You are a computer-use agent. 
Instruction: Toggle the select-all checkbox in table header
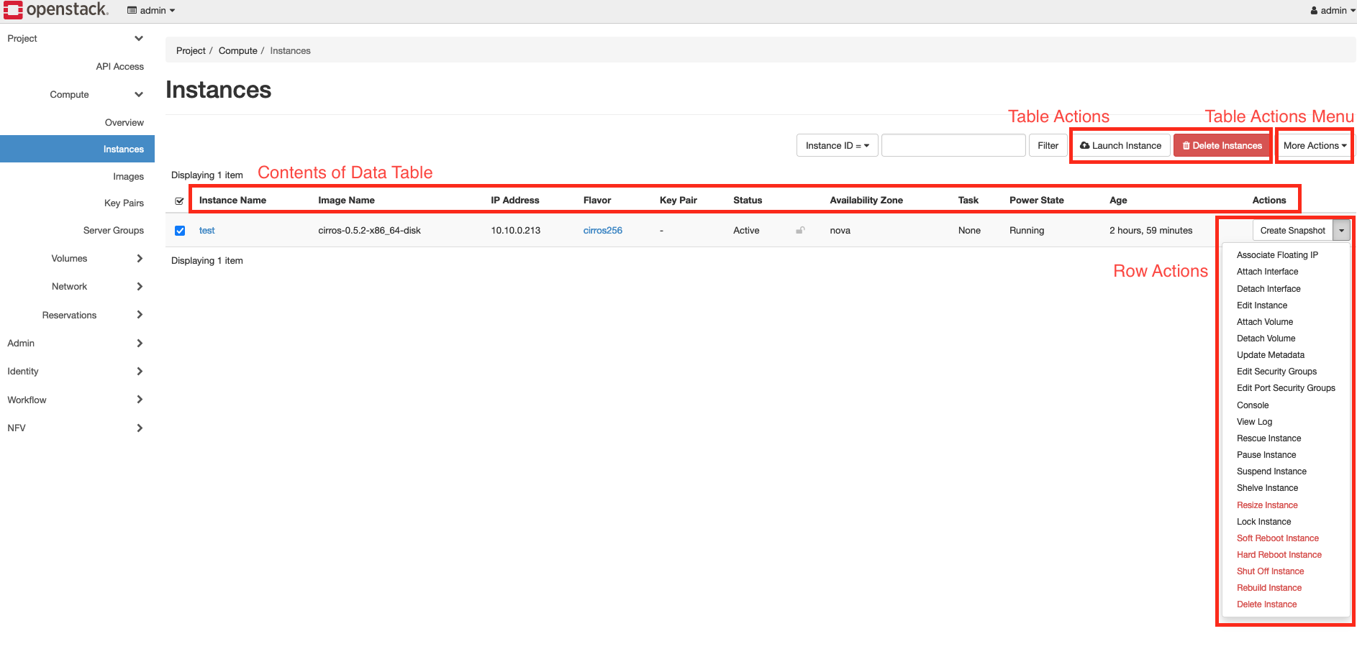click(x=179, y=201)
